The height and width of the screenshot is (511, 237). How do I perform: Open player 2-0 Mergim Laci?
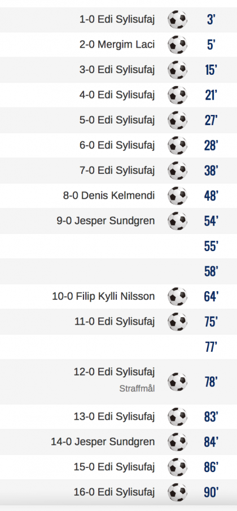coord(117,44)
